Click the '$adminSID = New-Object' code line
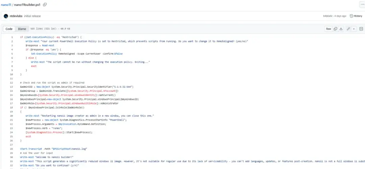This screenshot has width=365, height=169. point(77,87)
